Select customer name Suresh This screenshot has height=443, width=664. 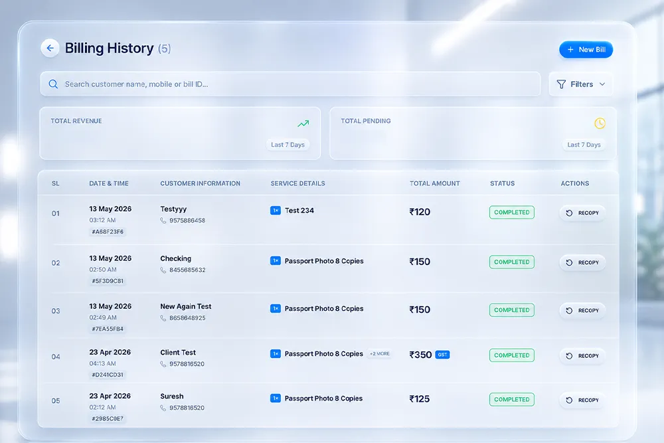pos(172,397)
